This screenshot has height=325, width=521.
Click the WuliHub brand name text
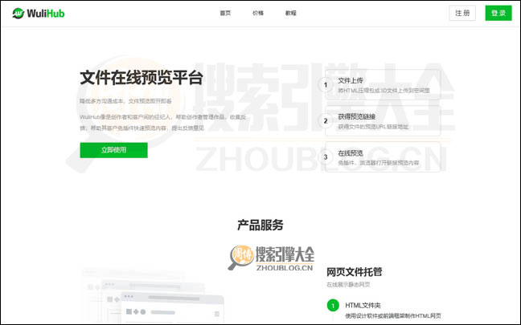pyautogui.click(x=46, y=14)
